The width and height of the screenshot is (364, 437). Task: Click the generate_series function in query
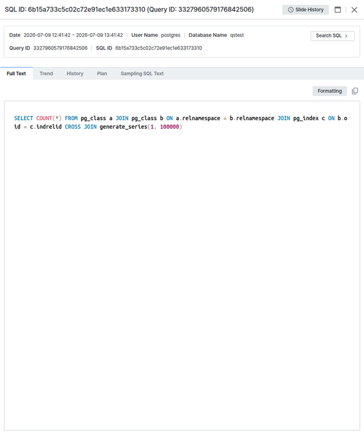123,127
